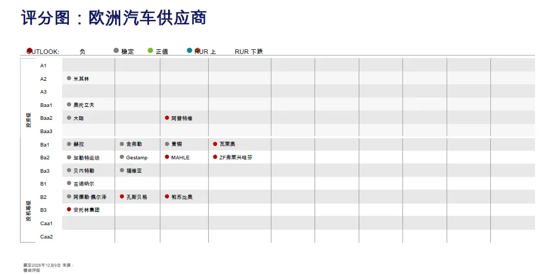Select the RUR 上 legend label
The image size is (551, 275).
(205, 51)
